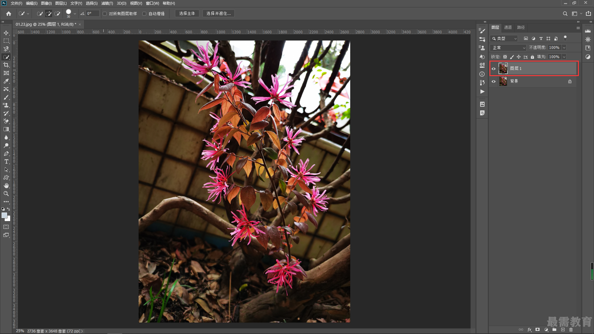Image resolution: width=594 pixels, height=334 pixels.
Task: Click foreground color swatch
Action: [4, 215]
